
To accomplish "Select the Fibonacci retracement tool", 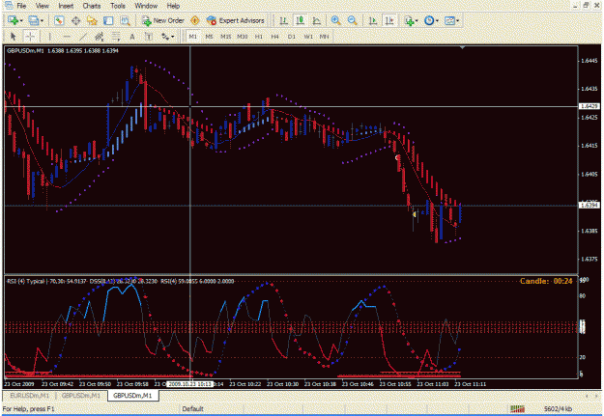I will [116, 37].
